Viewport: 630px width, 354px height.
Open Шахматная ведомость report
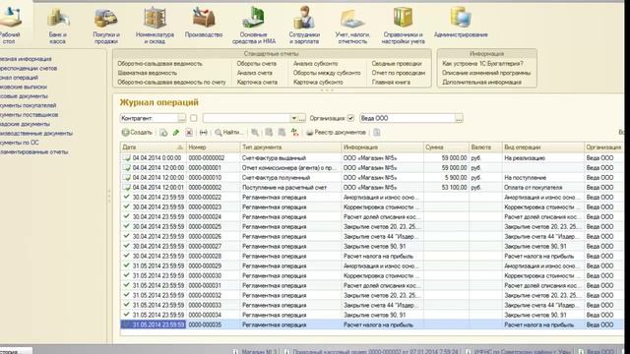pyautogui.click(x=147, y=73)
